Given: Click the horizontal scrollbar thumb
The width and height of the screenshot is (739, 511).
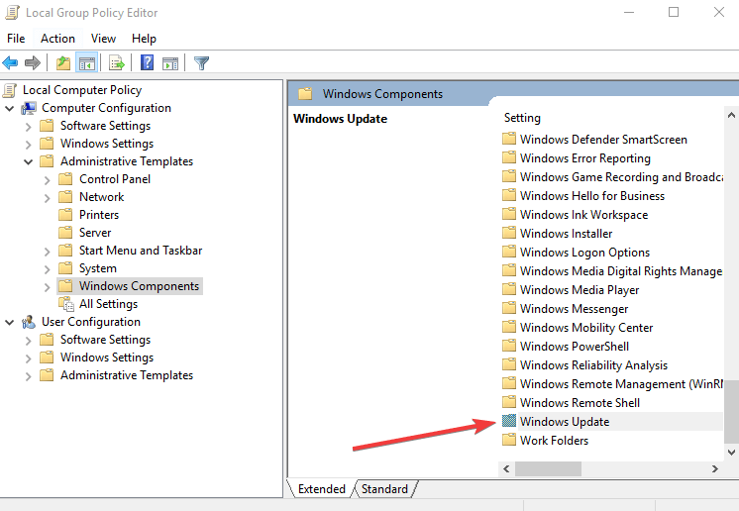Looking at the screenshot, I should [548, 468].
